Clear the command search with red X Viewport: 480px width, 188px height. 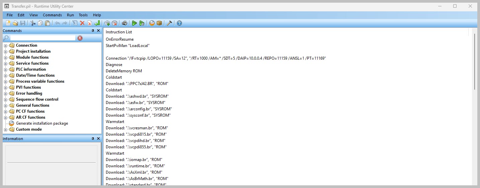(x=80, y=38)
